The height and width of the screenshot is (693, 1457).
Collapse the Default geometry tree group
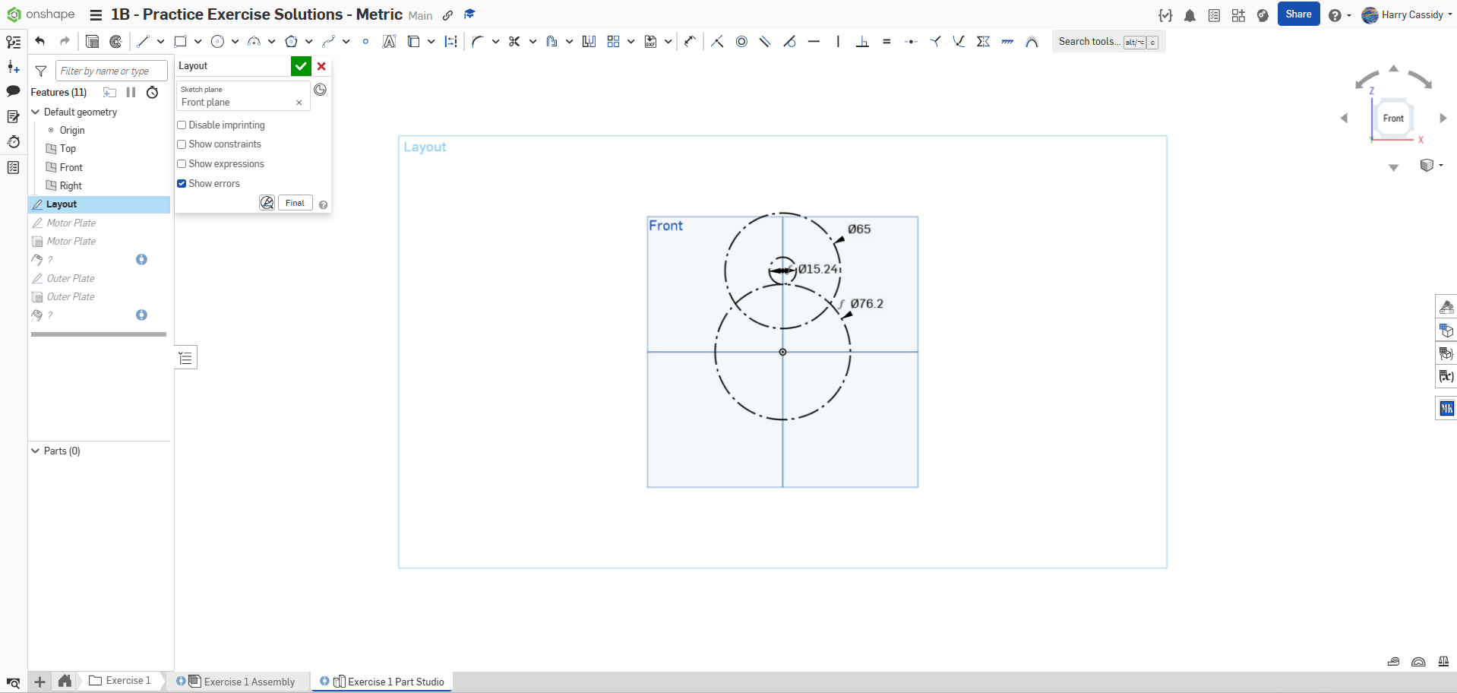click(35, 112)
